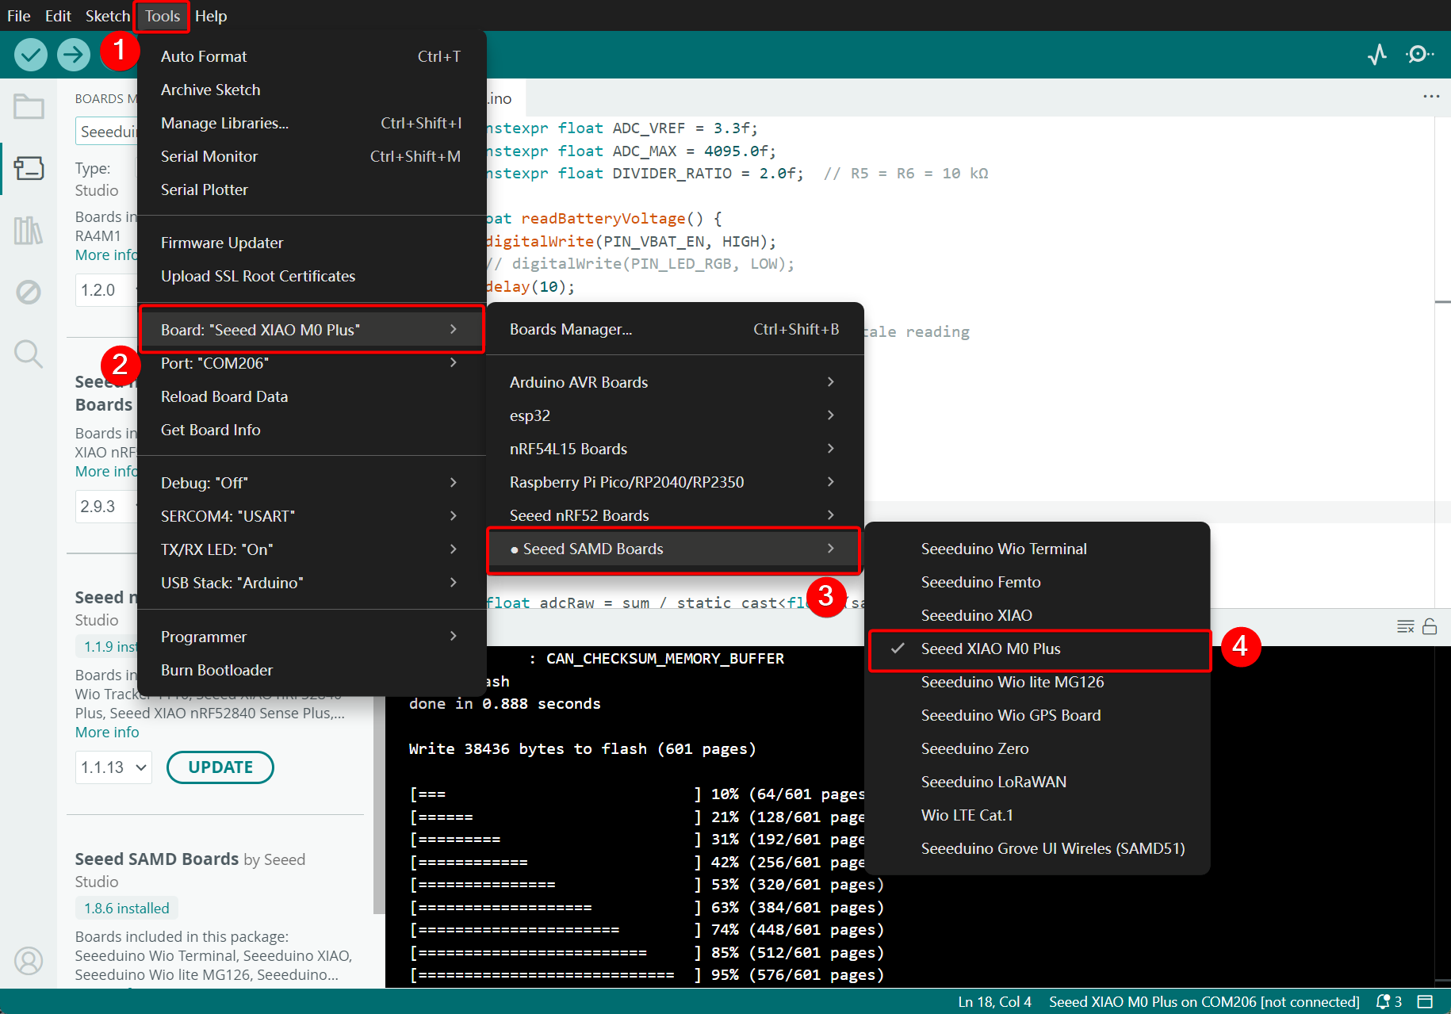Click the Upload arrow button

click(x=74, y=55)
